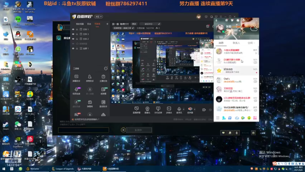Open the 弹幕秀 tool icon
The image size is (305, 172).
[90, 104]
